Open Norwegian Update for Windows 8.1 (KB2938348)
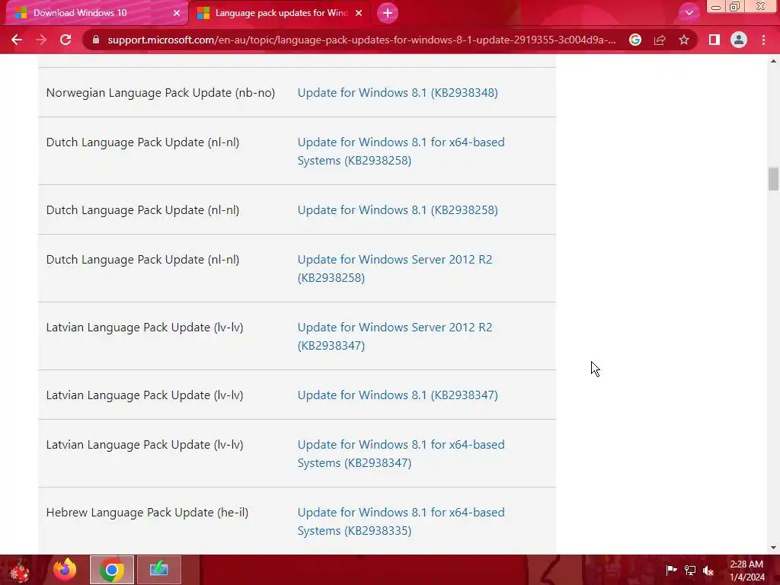The height and width of the screenshot is (585, 780). pyautogui.click(x=398, y=92)
